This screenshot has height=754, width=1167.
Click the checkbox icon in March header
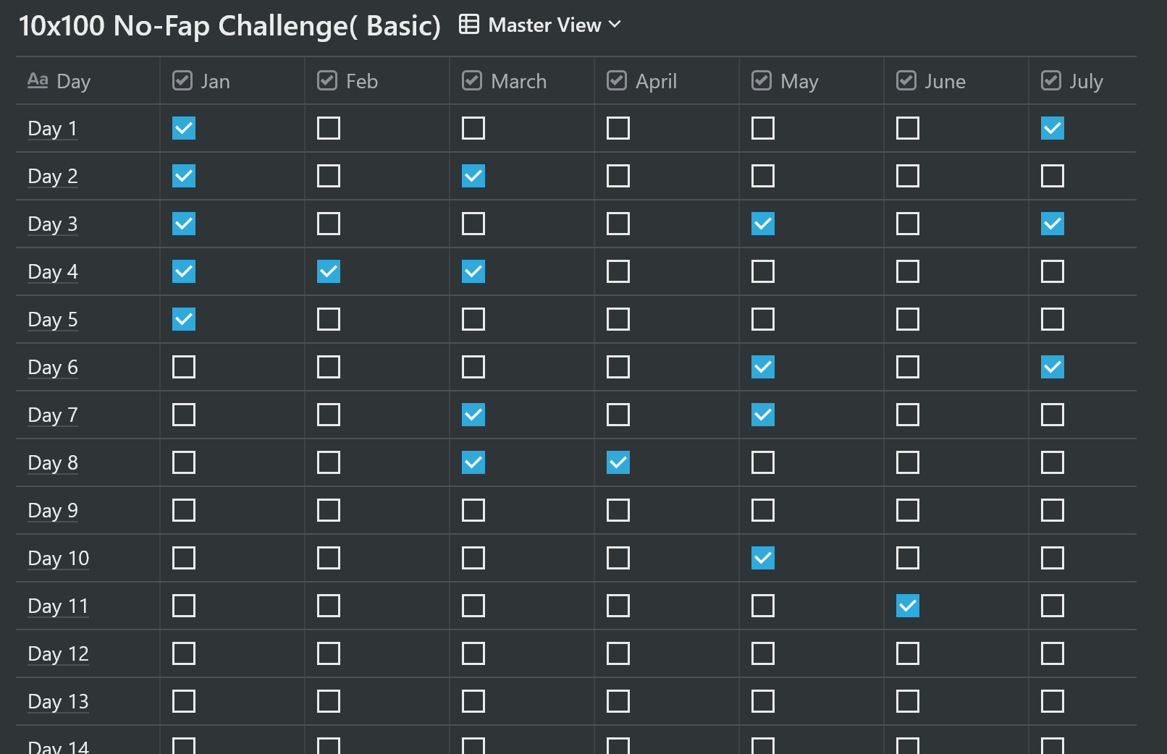click(x=472, y=80)
